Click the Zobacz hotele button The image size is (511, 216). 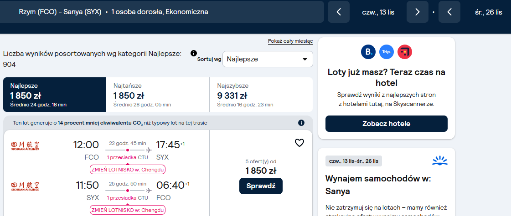point(386,124)
